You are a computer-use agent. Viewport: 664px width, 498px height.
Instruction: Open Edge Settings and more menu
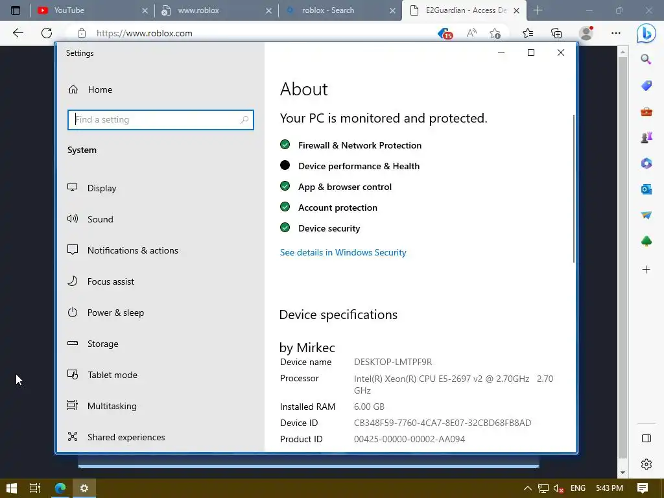coord(616,33)
